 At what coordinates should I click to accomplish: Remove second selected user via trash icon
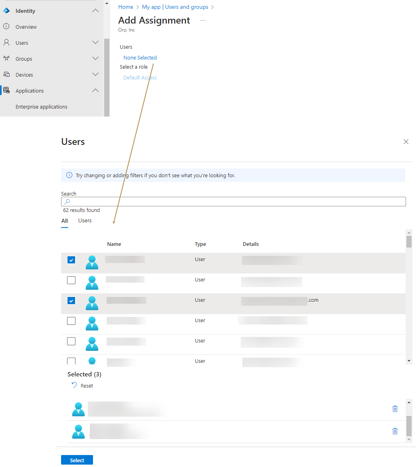(395, 431)
